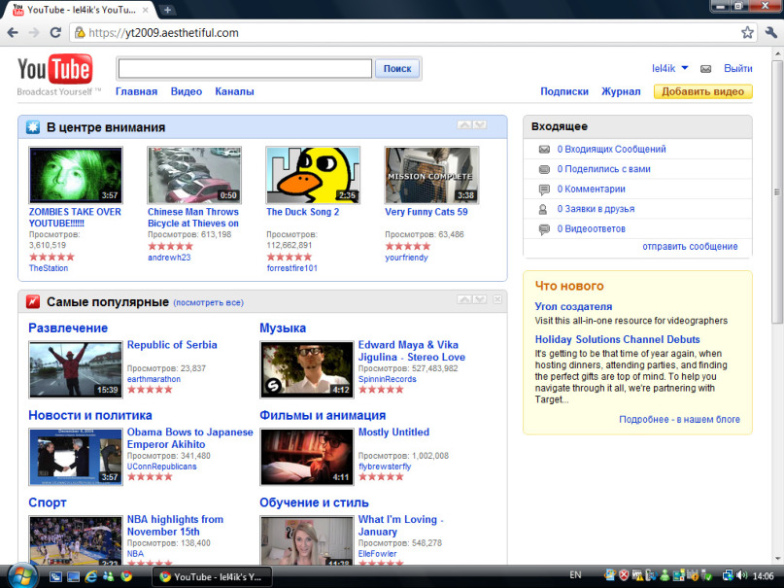Open the Угол создателя link
The height and width of the screenshot is (588, 784).
pyautogui.click(x=573, y=306)
